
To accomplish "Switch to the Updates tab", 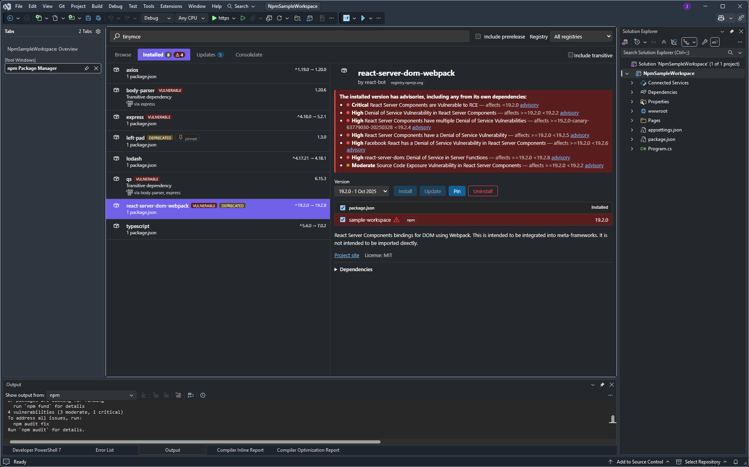I will (210, 55).
